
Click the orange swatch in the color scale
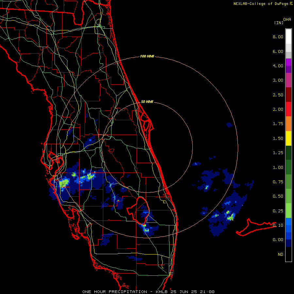click(x=288, y=123)
